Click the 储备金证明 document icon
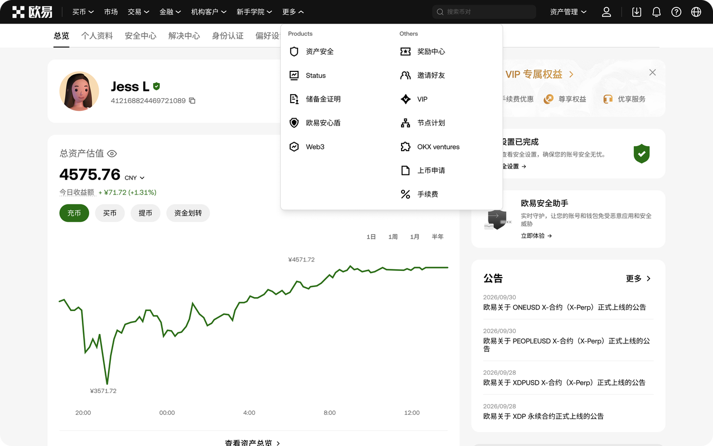Image resolution: width=713 pixels, height=446 pixels. coord(294,99)
